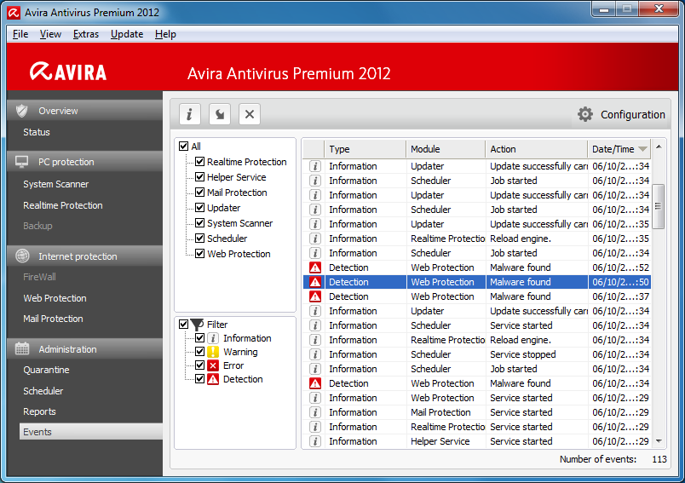Image resolution: width=685 pixels, height=483 pixels.
Task: Open Scheduler in sidebar
Action: pyautogui.click(x=43, y=391)
